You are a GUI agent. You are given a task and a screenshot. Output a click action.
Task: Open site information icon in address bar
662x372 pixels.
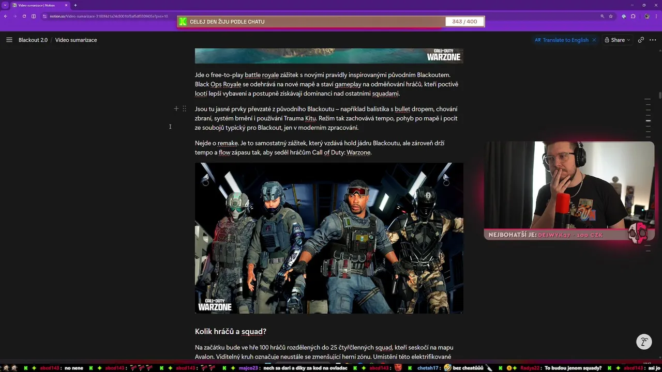tap(45, 16)
